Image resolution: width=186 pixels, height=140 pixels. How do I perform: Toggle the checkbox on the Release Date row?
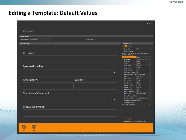(150, 94)
